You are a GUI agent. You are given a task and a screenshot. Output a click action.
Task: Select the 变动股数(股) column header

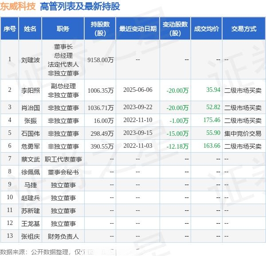(x=175, y=29)
